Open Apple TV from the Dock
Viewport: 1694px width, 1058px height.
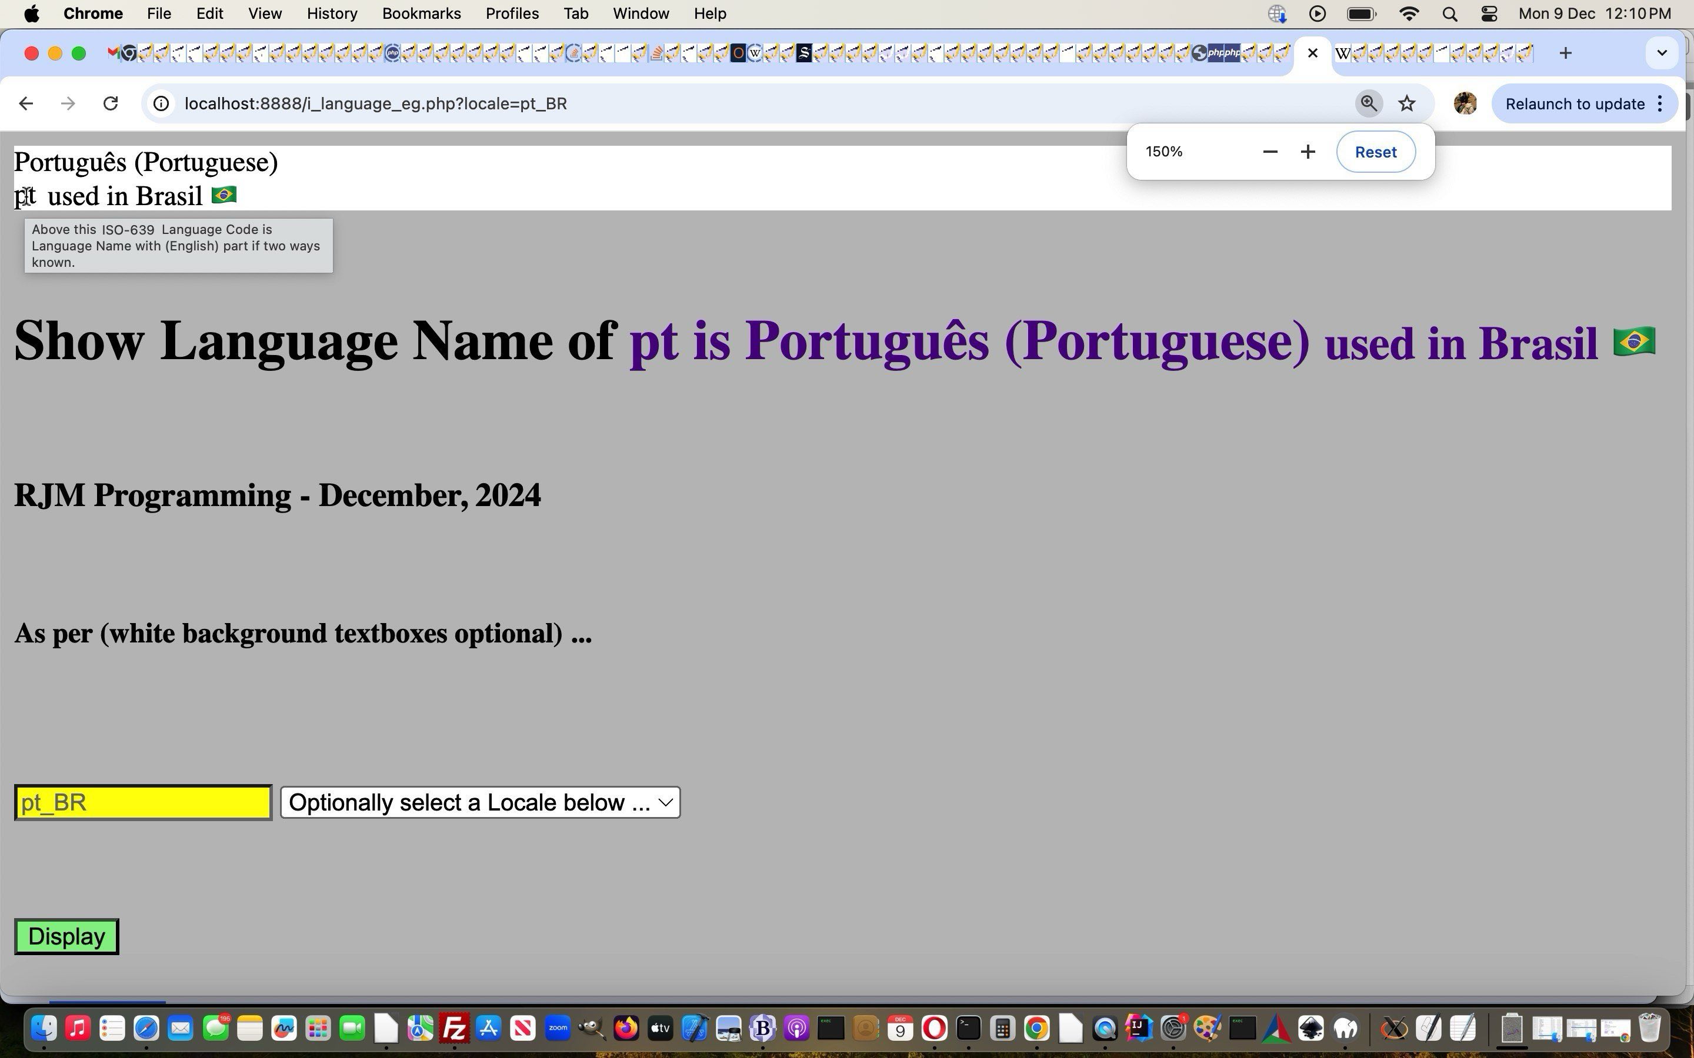point(661,1029)
